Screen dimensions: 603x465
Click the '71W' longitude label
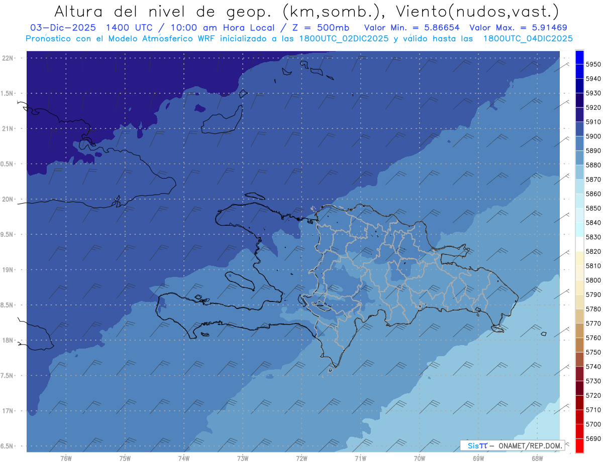[x=360, y=458]
